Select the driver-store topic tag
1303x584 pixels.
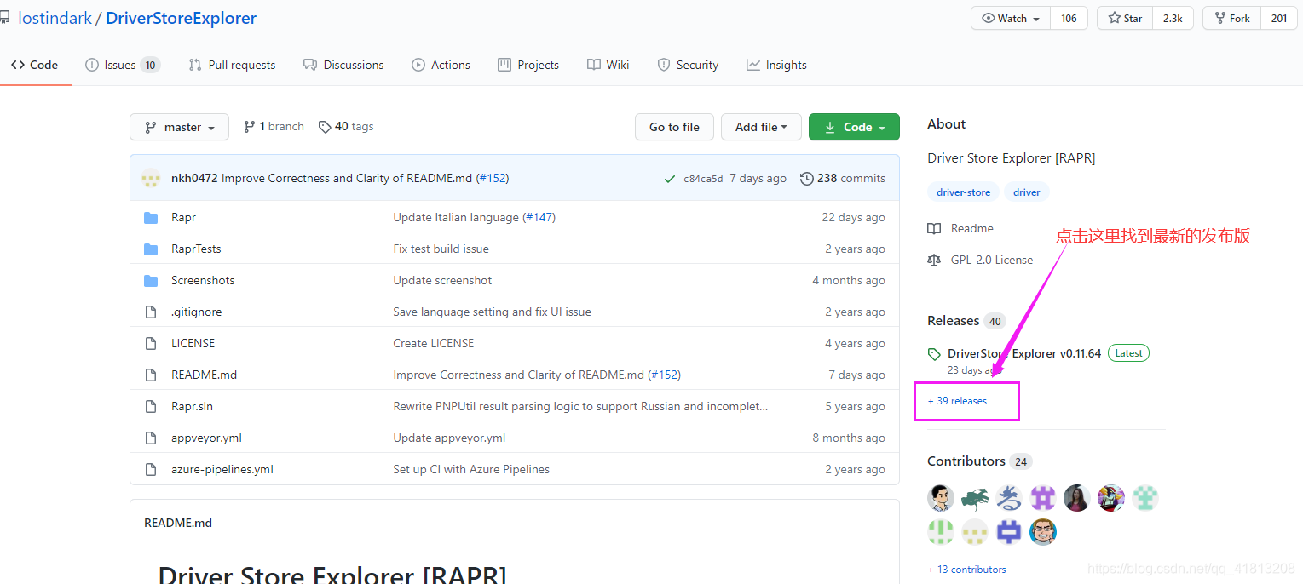[x=963, y=192]
